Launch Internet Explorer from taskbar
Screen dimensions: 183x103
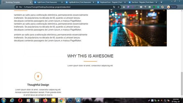click(x=12, y=100)
